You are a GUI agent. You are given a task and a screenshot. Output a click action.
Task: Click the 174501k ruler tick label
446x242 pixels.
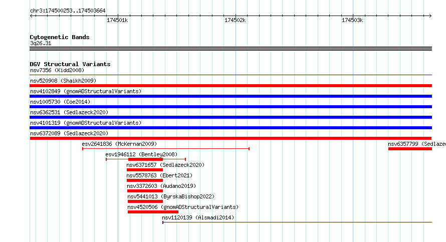pyautogui.click(x=117, y=20)
